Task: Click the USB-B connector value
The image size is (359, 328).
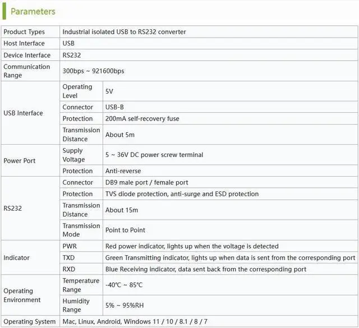Action: [114, 107]
